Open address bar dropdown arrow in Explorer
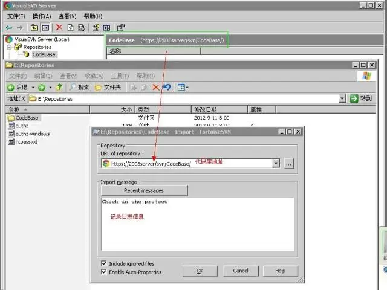 (x=342, y=98)
